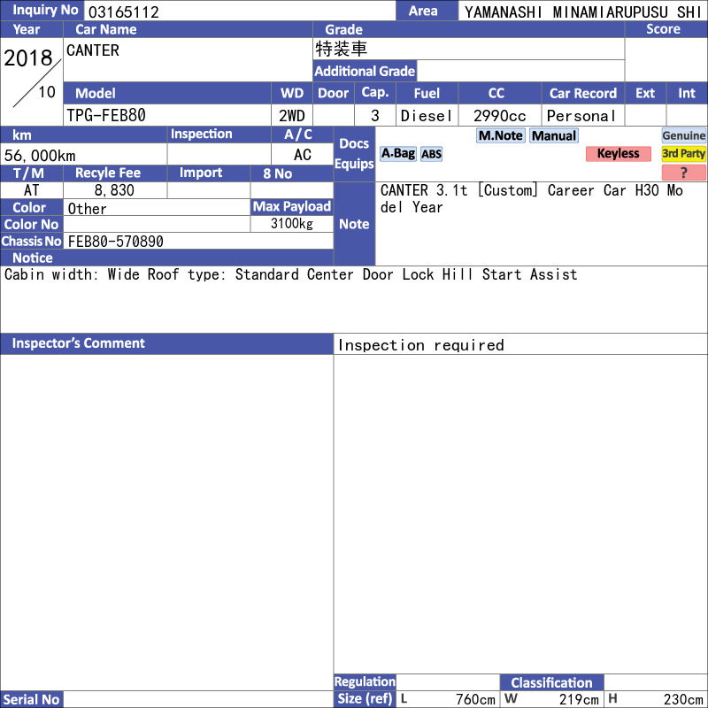
Task: Click the Genuine badge
Action: [x=683, y=135]
